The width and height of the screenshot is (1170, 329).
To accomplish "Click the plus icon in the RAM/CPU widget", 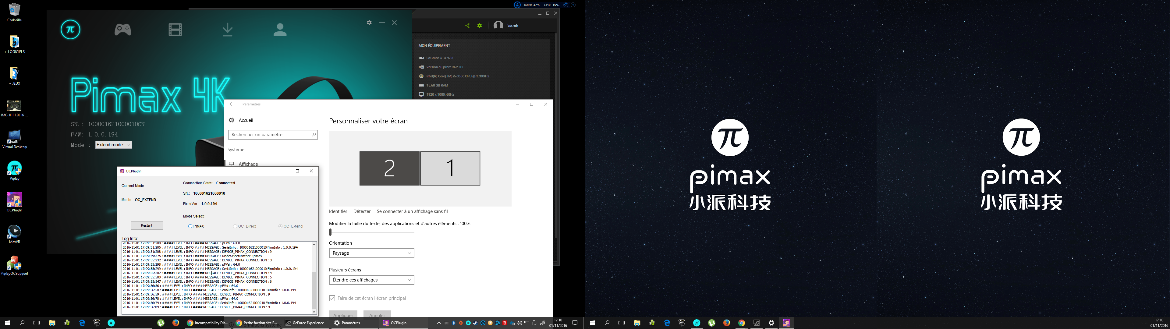I will (573, 5).
